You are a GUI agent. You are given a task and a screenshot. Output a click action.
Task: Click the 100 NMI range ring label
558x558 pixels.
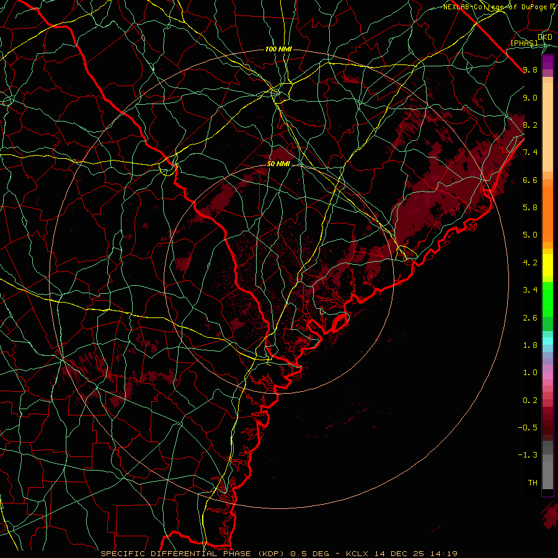pos(278,49)
